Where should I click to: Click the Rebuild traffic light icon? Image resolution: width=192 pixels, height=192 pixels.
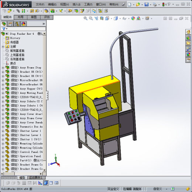163,4
